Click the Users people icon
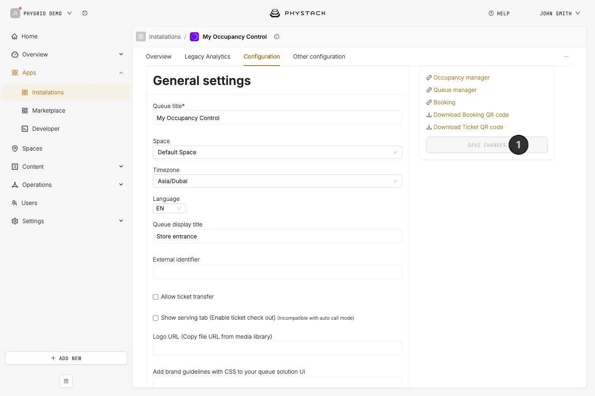 point(14,203)
